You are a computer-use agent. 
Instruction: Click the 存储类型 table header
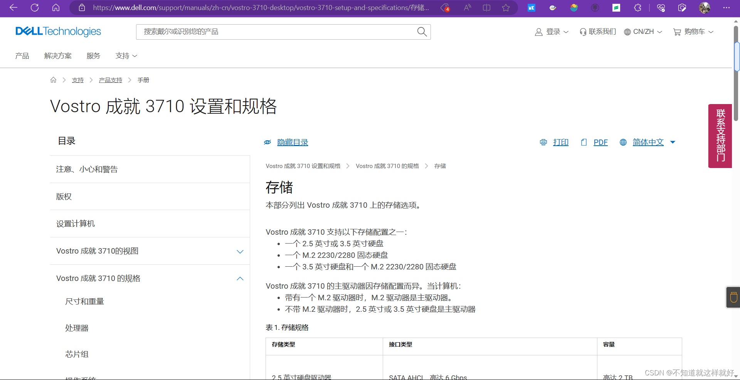tap(283, 345)
